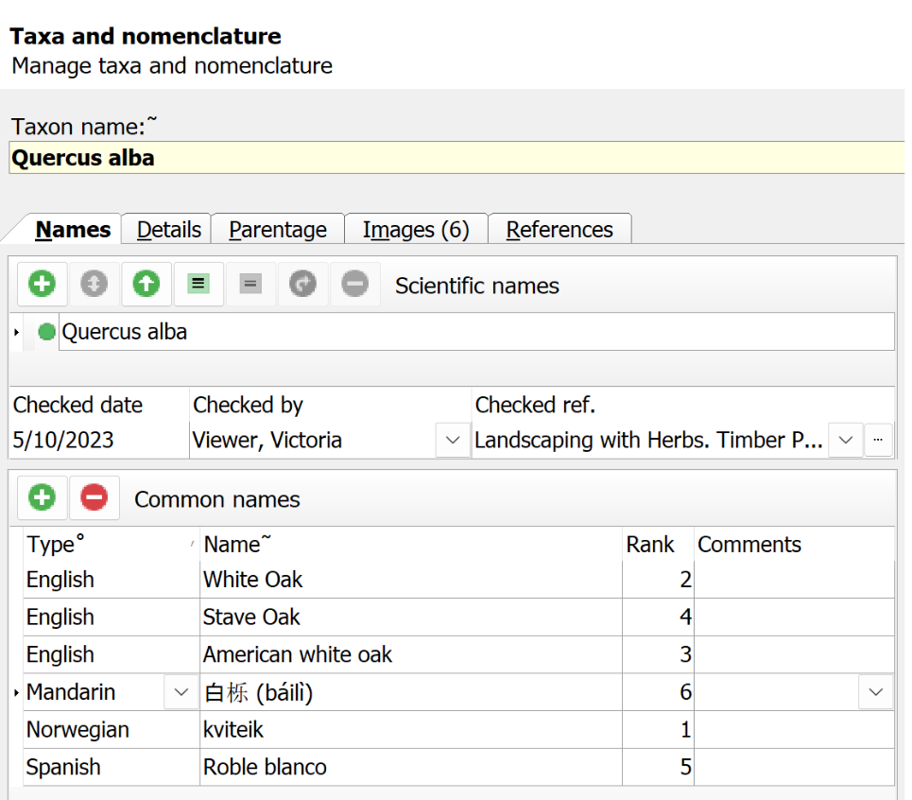Open the Mandarin type dropdown
Viewport: 912px width, 800px height.
click(181, 692)
